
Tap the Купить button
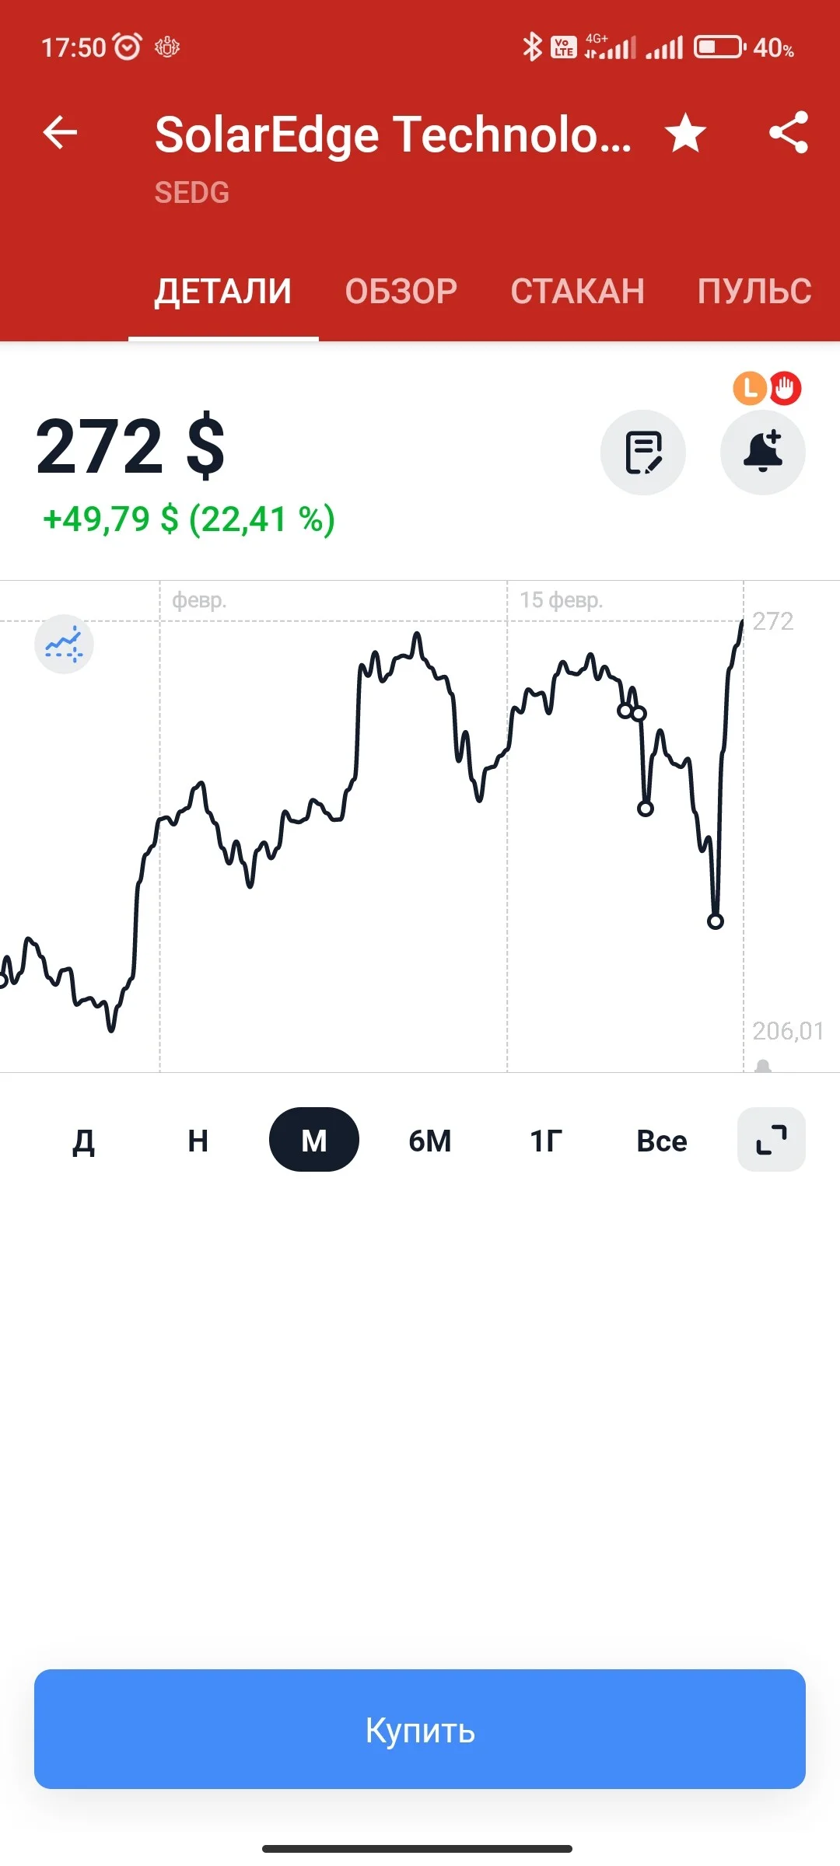[x=420, y=1729]
